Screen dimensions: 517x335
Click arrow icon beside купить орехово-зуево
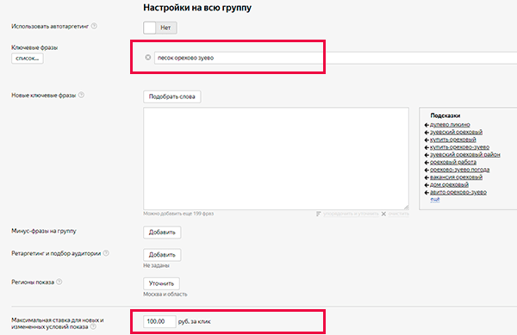(427, 147)
